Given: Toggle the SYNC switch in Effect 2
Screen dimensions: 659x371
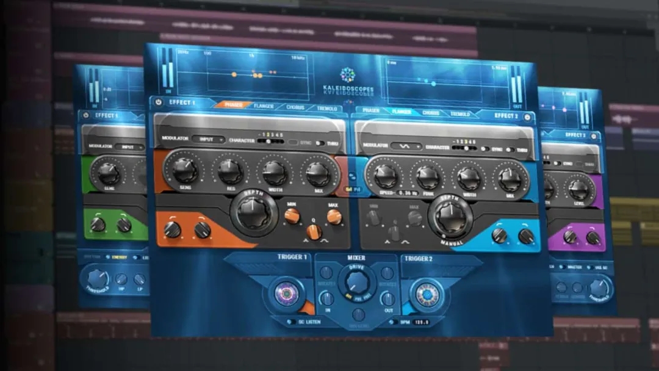Looking at the screenshot, I should click(x=484, y=149).
